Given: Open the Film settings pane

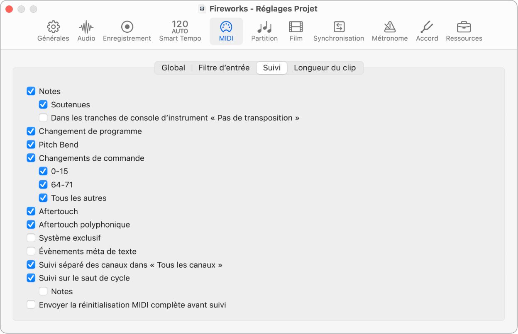Looking at the screenshot, I should point(296,31).
